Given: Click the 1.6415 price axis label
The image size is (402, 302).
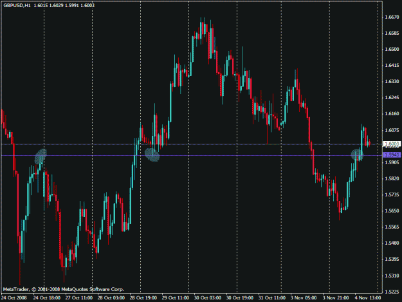Looking at the screenshot, I should tap(392, 66).
